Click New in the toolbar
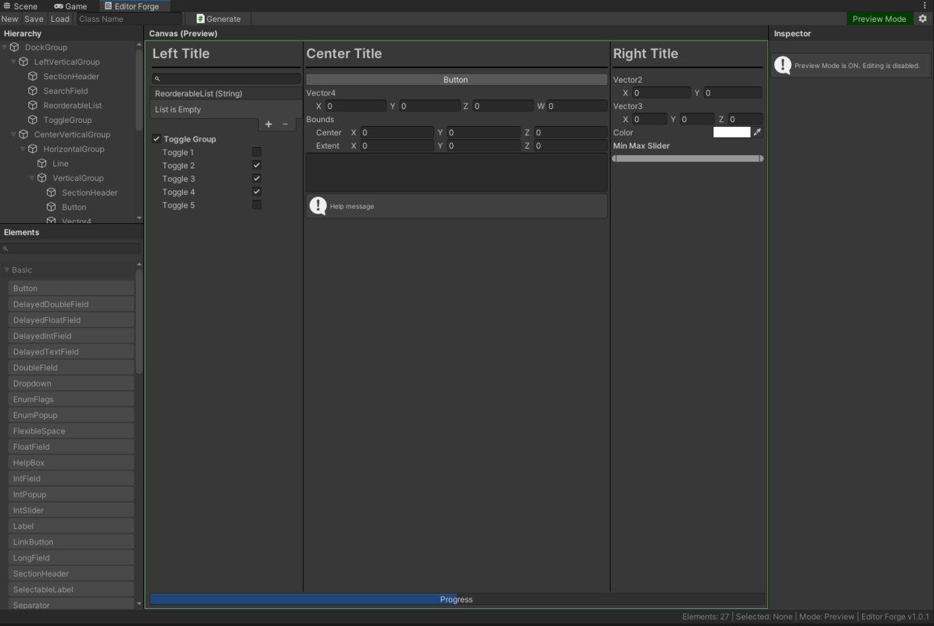This screenshot has height=626, width=934. pyautogui.click(x=9, y=19)
